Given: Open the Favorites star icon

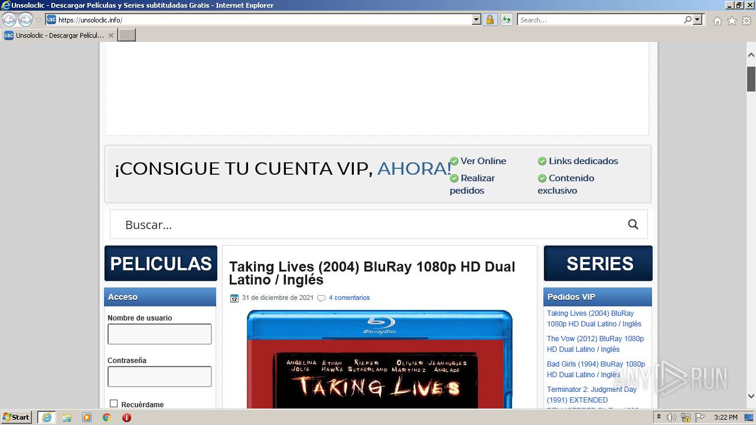Looking at the screenshot, I should click(x=732, y=21).
